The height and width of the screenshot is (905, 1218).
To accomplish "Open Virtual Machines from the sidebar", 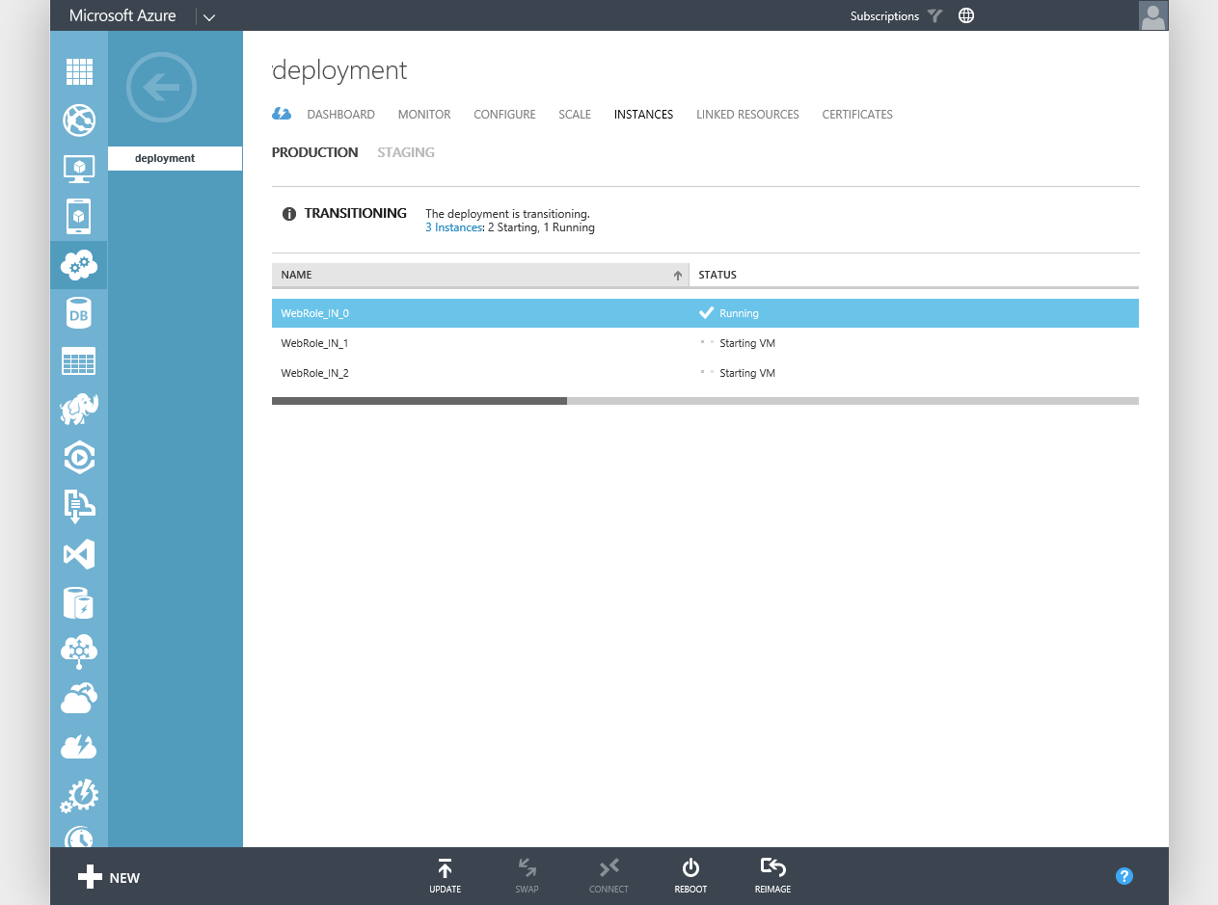I will click(x=78, y=169).
